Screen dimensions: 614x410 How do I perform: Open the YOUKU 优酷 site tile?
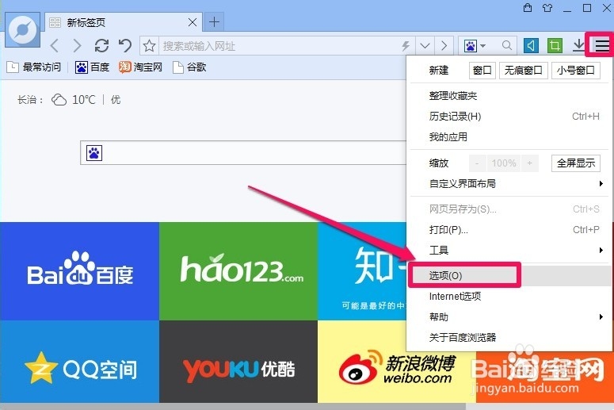tap(238, 362)
